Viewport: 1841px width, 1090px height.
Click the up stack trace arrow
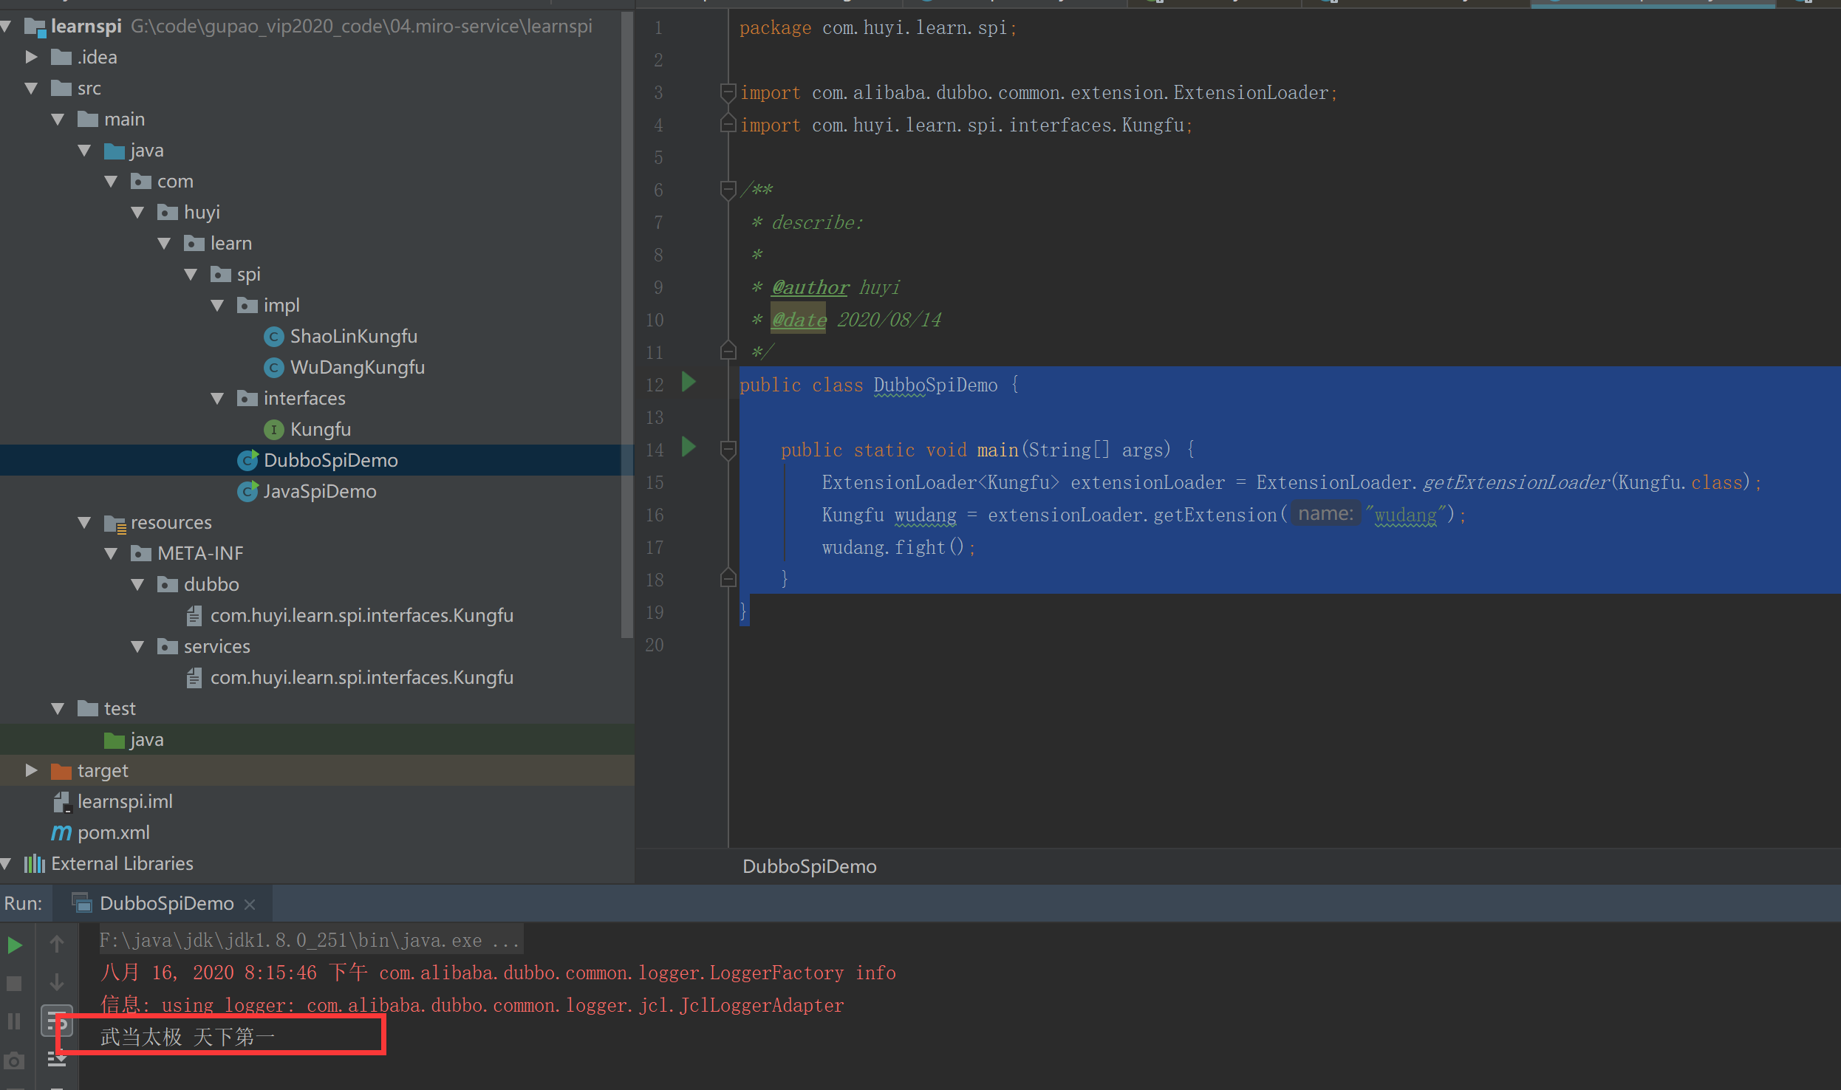57,943
